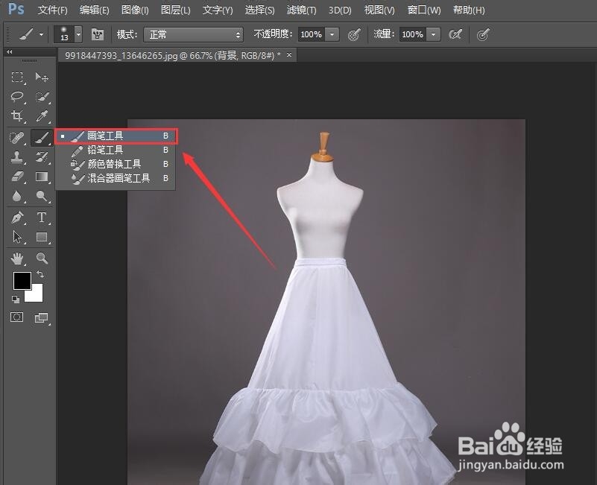The width and height of the screenshot is (597, 485).
Task: Select the Rectangle shape tool
Action: [x=42, y=237]
